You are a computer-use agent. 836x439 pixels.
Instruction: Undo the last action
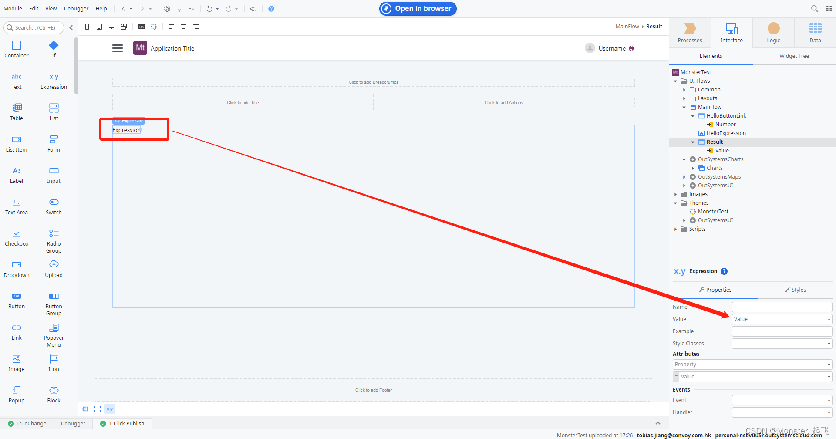[x=209, y=9]
